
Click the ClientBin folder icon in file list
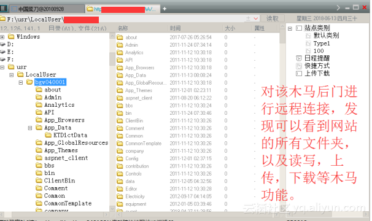tap(120, 120)
